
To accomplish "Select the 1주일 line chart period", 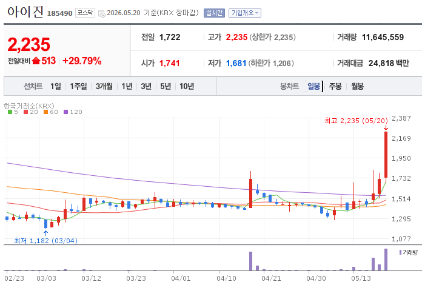I will pos(78,86).
